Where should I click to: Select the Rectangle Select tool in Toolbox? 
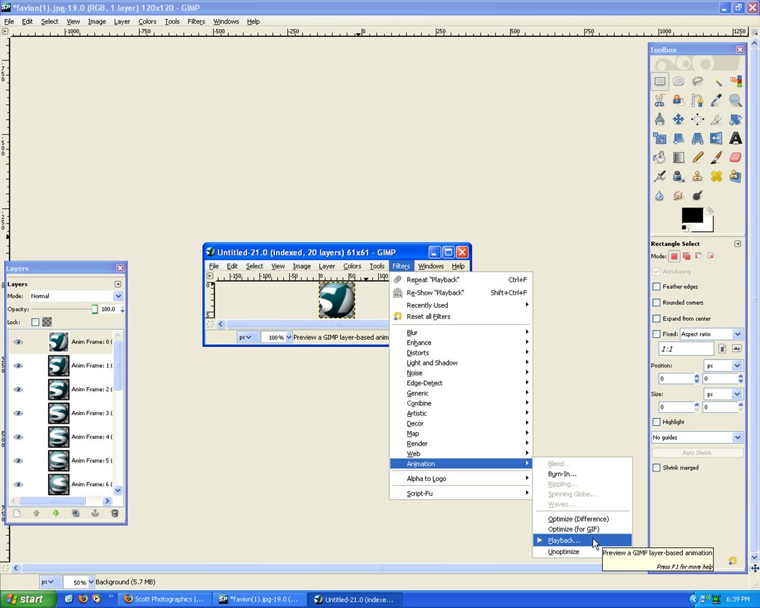click(659, 82)
